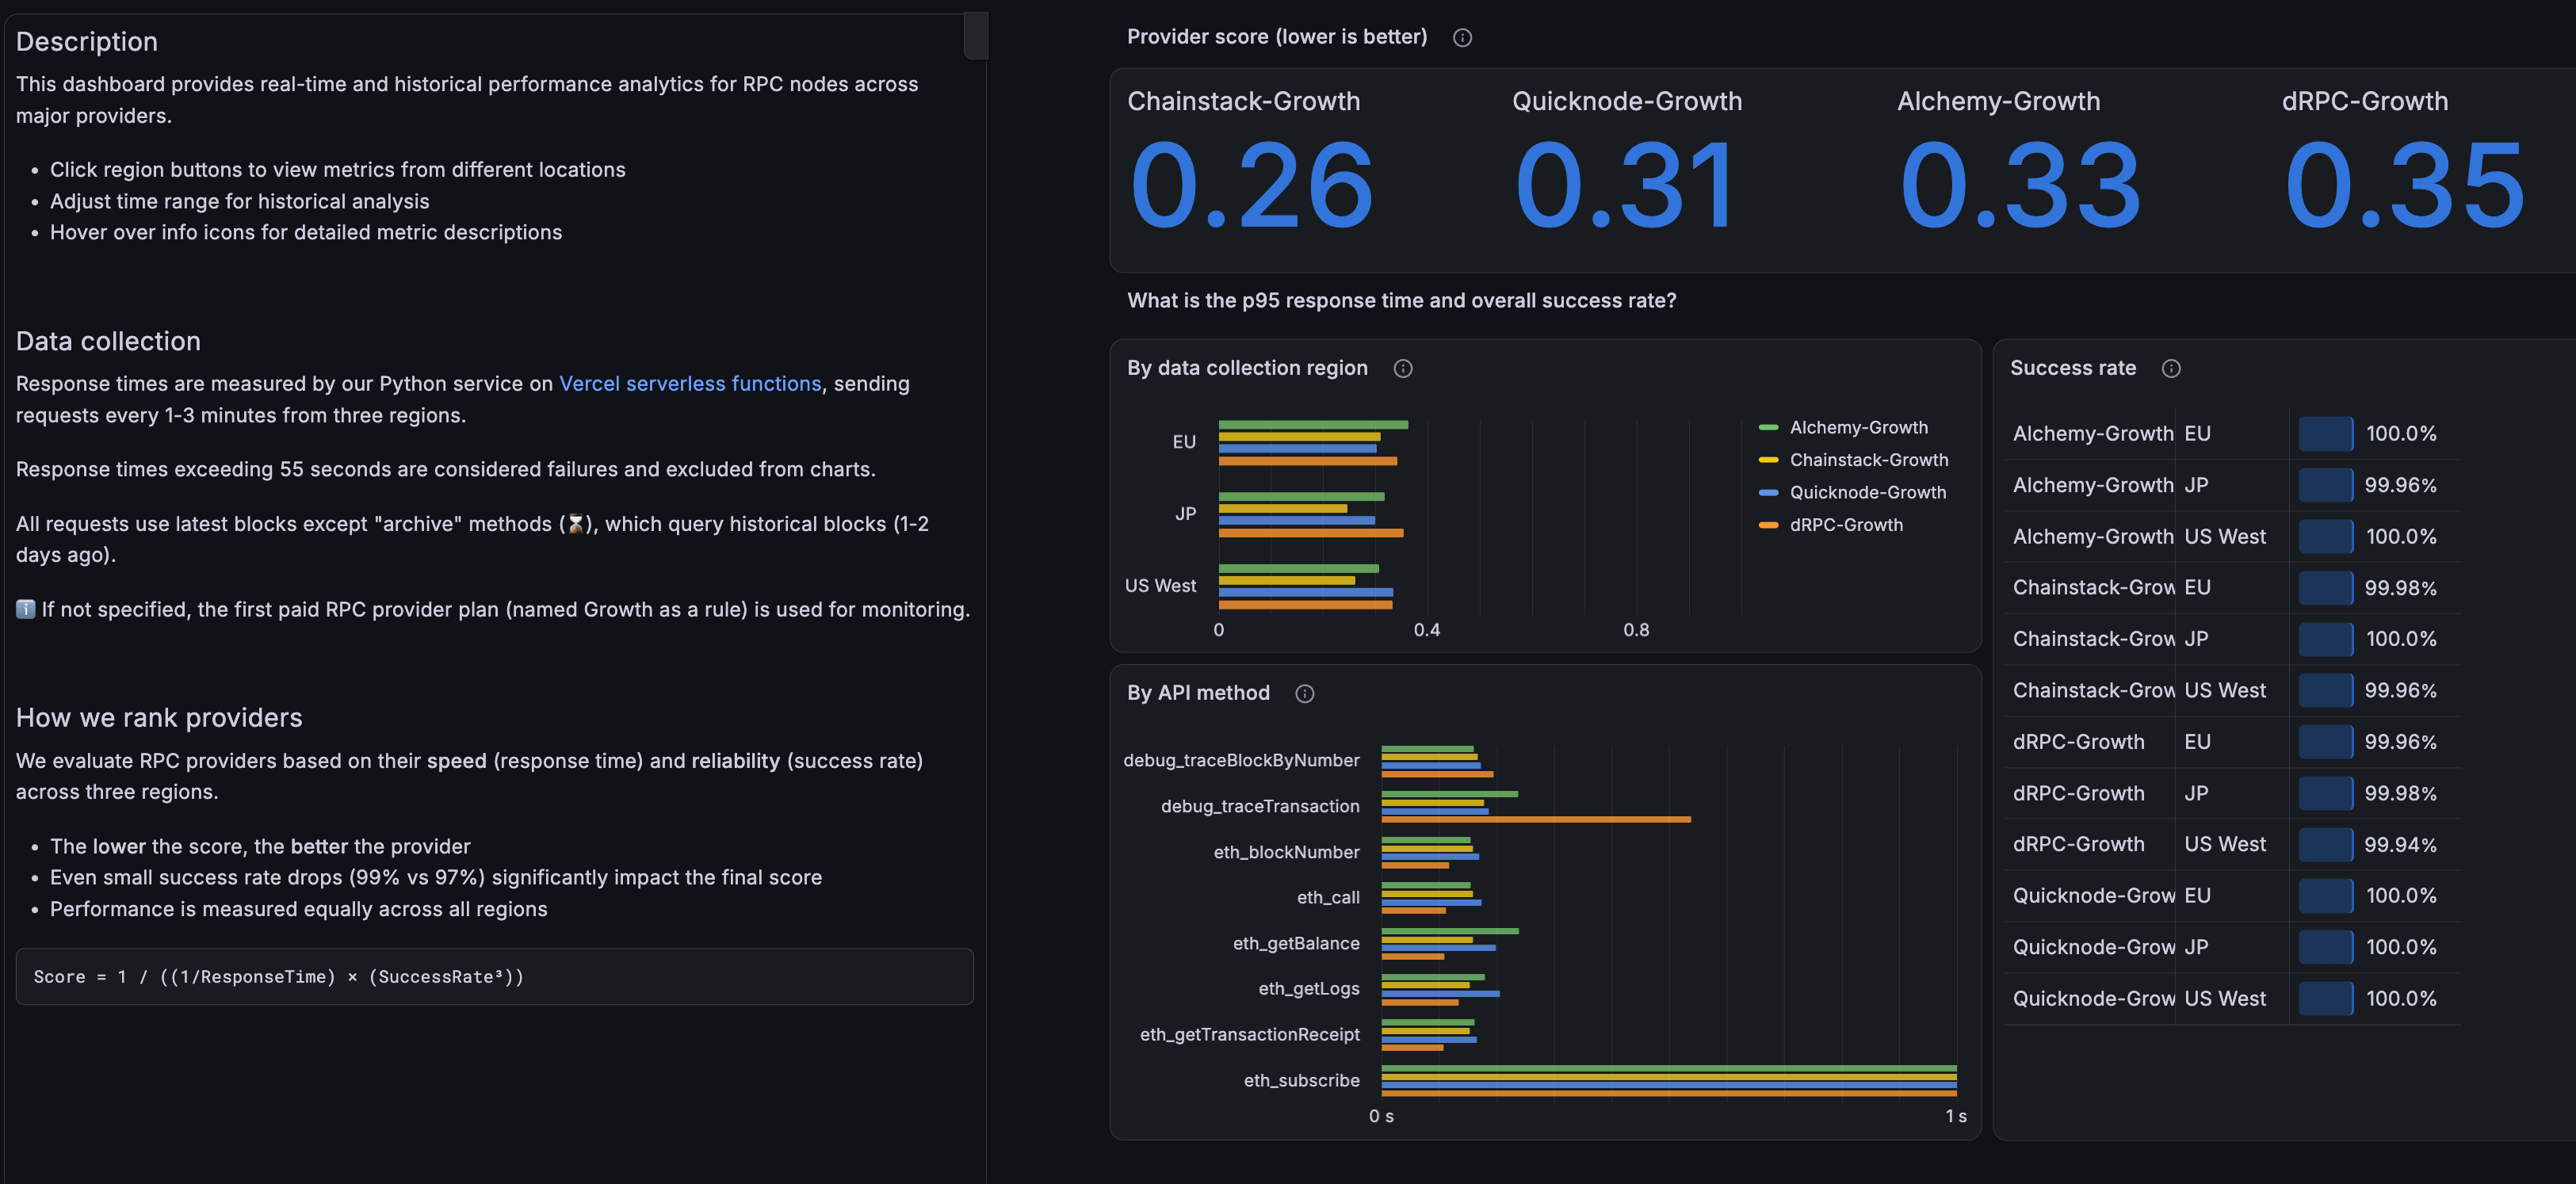The width and height of the screenshot is (2576, 1184).
Task: Select the dRPC-Growth JP success rate 99.98%
Action: [x=2400, y=794]
